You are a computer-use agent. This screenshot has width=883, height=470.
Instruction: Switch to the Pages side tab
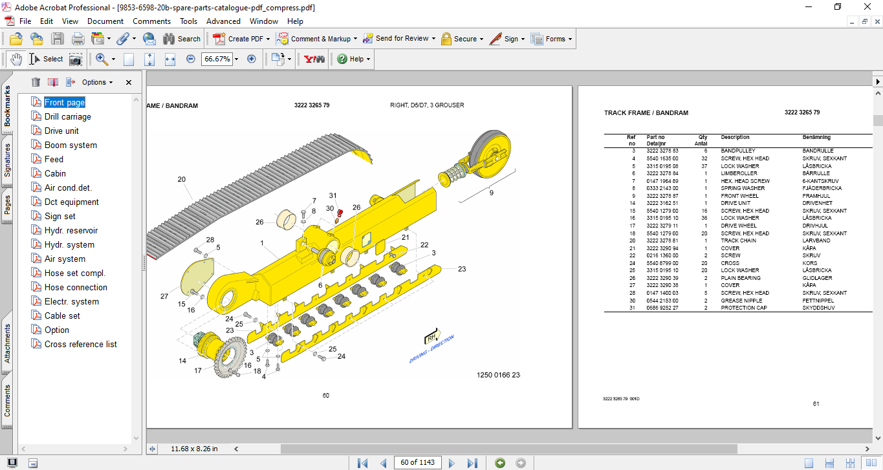pos(7,204)
